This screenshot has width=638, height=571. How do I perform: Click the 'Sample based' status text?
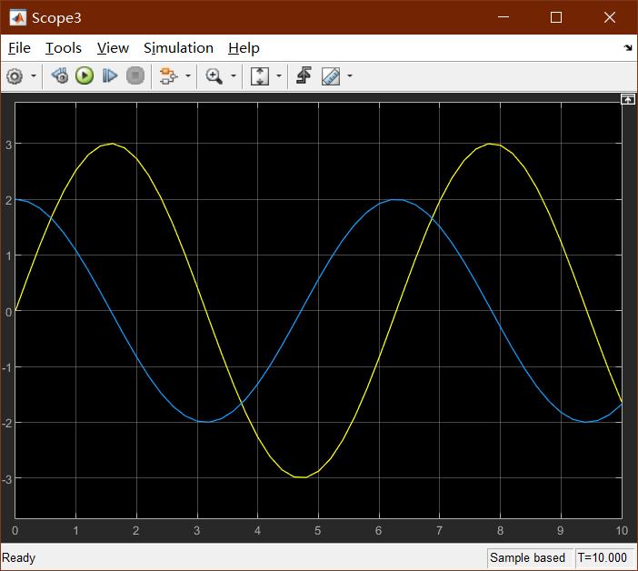pyautogui.click(x=527, y=557)
